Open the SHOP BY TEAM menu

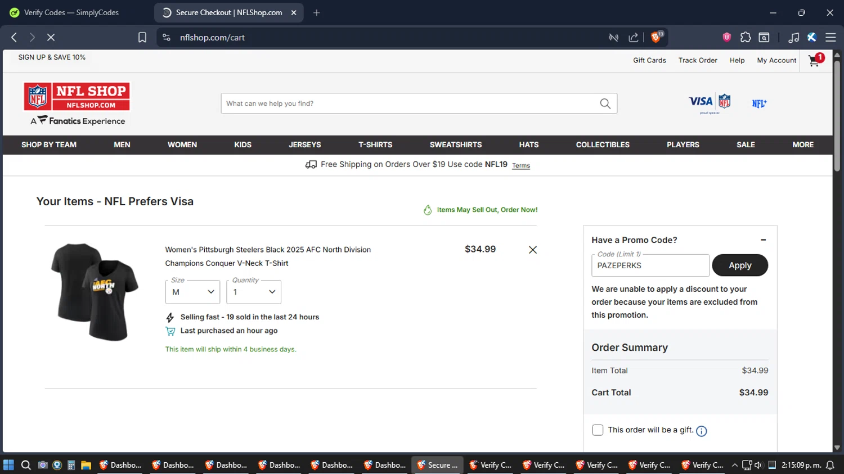49,145
